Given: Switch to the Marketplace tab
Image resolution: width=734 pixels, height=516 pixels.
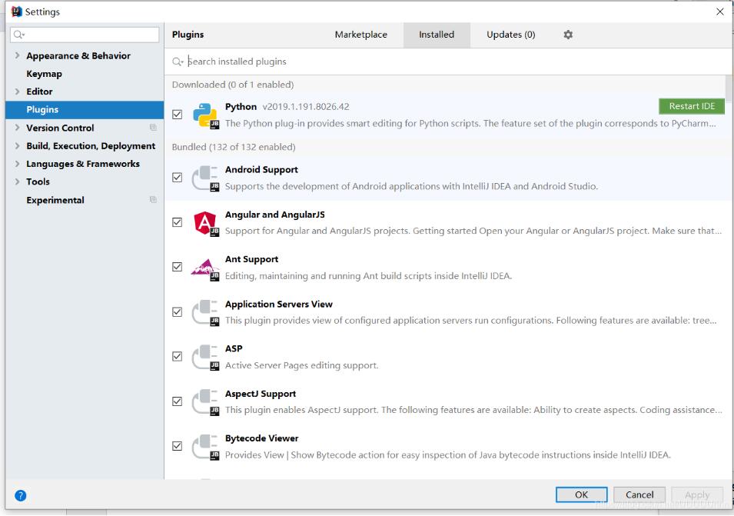Looking at the screenshot, I should pos(360,35).
